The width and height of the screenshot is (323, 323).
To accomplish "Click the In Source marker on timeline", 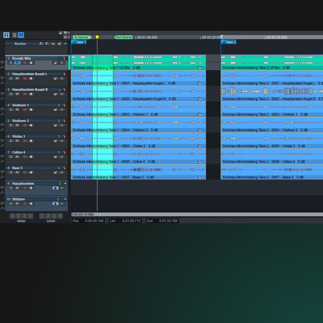I will (82, 37).
